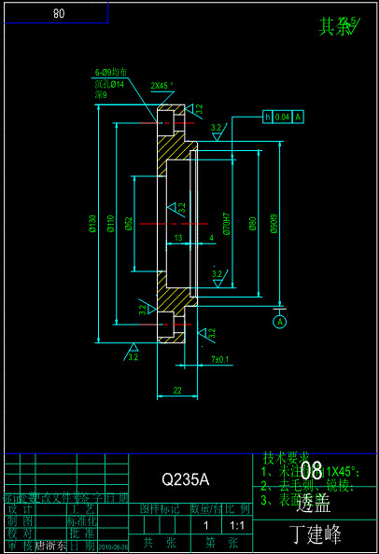Screen dimensions: 379x554
Task: Click the "Ø52" diameter dimension
Action: [x=129, y=224]
